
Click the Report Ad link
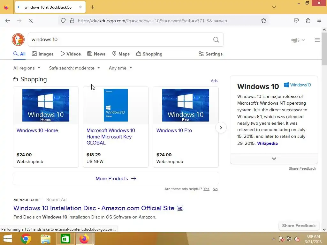57,200
